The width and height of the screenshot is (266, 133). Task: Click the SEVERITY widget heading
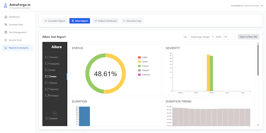pyautogui.click(x=173, y=48)
